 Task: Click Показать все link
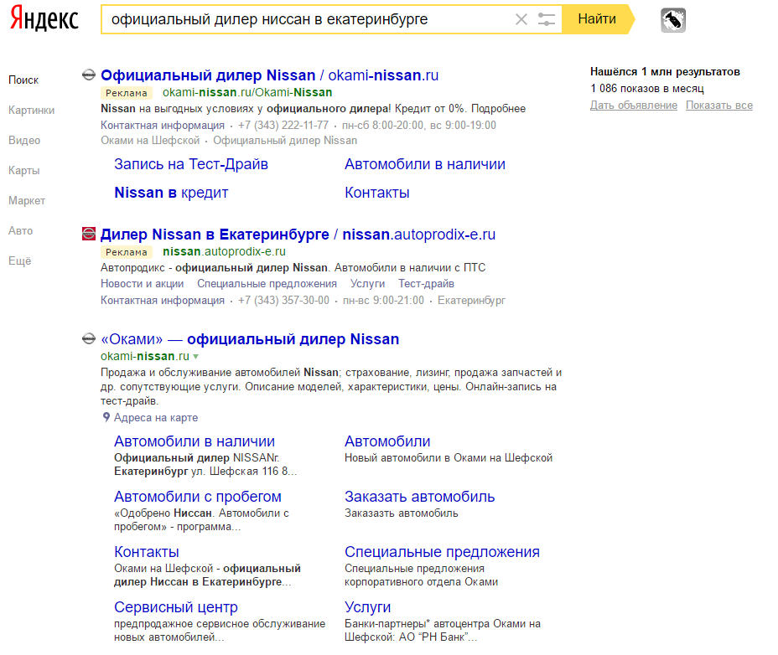coord(718,106)
